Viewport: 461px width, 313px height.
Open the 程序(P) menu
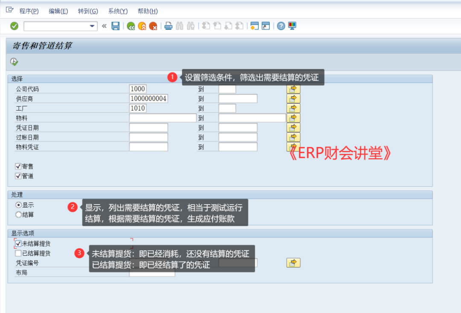29,11
